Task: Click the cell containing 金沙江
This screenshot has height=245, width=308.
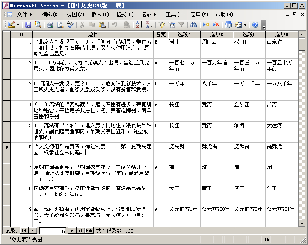Action: pyautogui.click(x=249, y=111)
